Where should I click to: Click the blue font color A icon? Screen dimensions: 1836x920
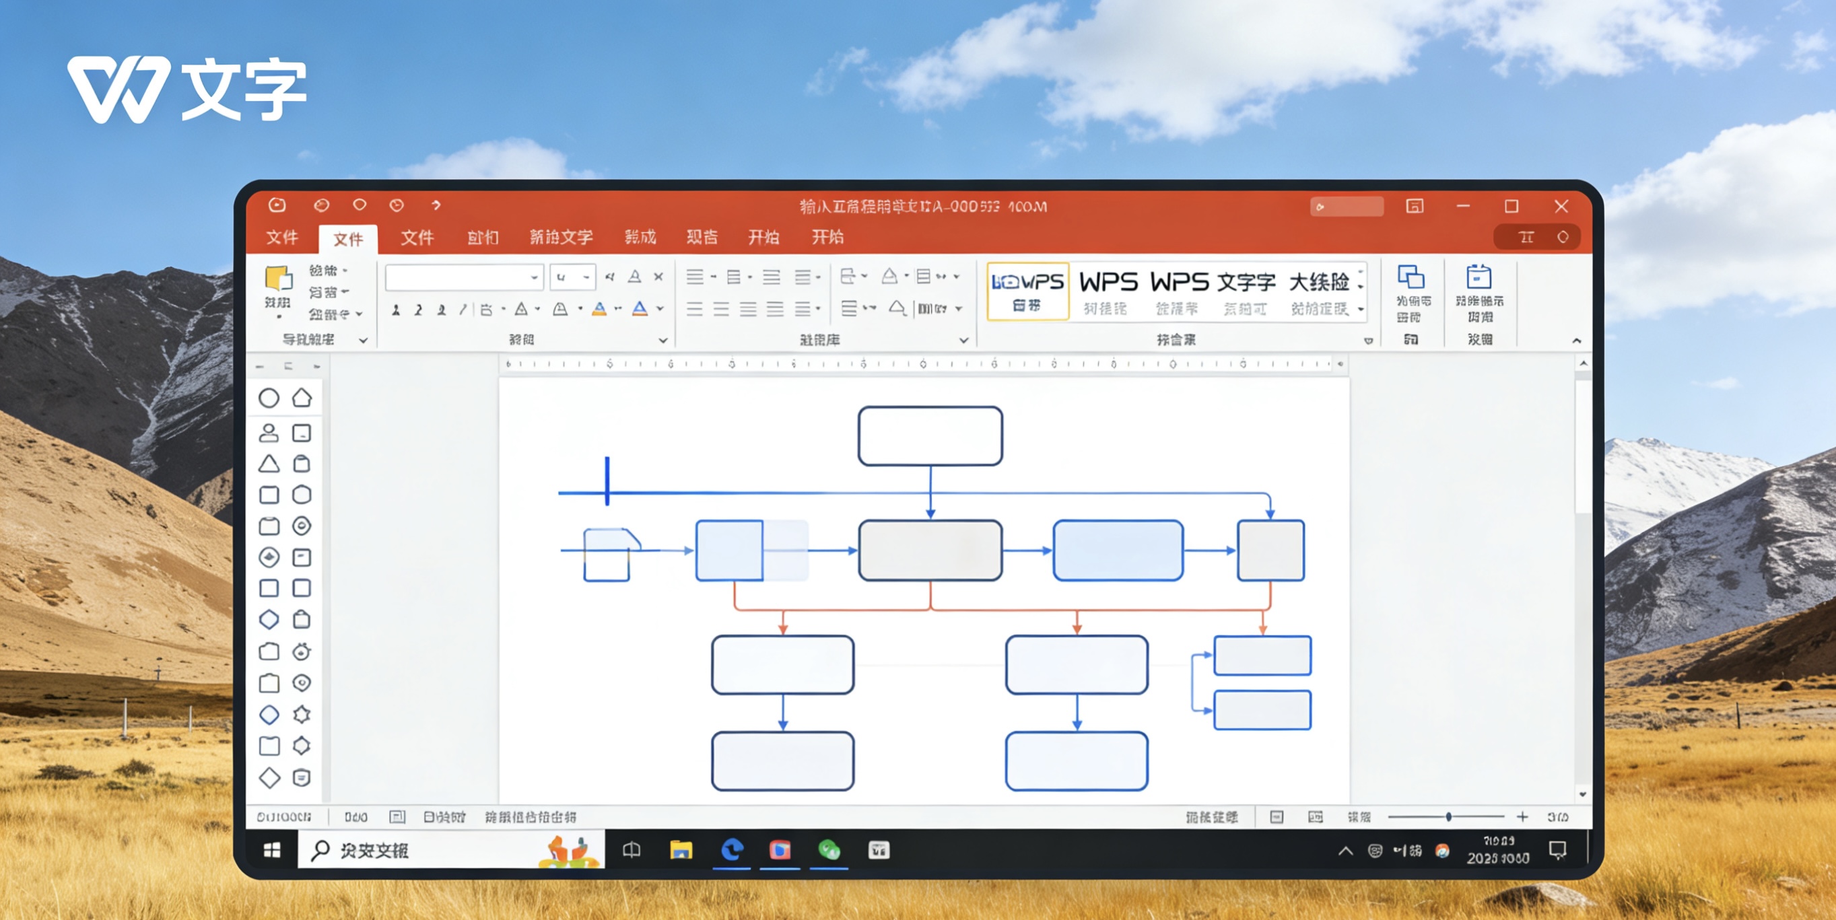click(640, 308)
